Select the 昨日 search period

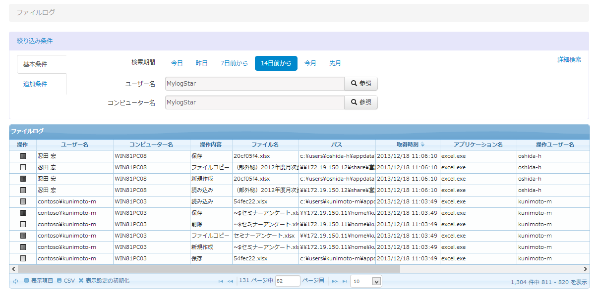point(202,63)
